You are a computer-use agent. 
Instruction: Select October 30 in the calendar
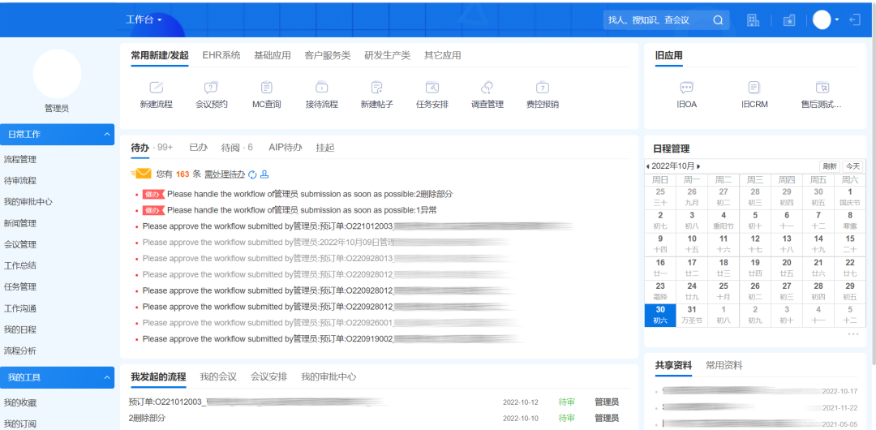(x=660, y=315)
